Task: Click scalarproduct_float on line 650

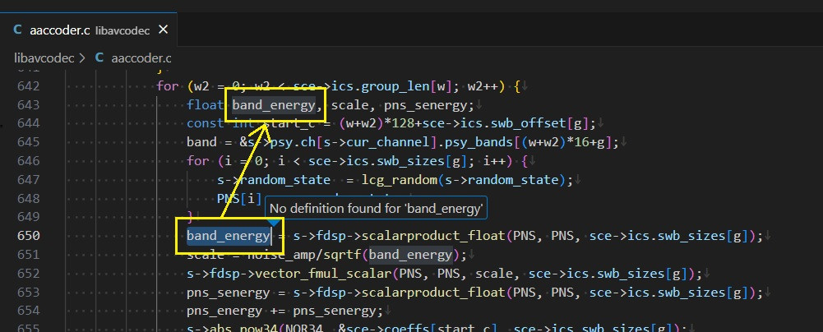Action: 434,236
